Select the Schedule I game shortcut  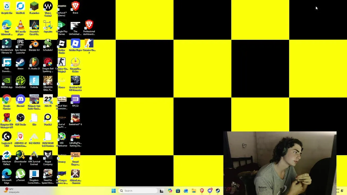pos(48,45)
